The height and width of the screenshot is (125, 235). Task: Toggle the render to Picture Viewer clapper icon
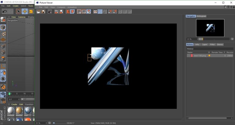pos(50,12)
